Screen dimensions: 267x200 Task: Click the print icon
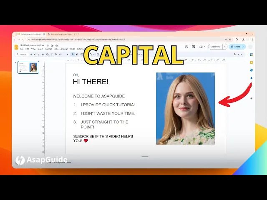tap(47, 55)
